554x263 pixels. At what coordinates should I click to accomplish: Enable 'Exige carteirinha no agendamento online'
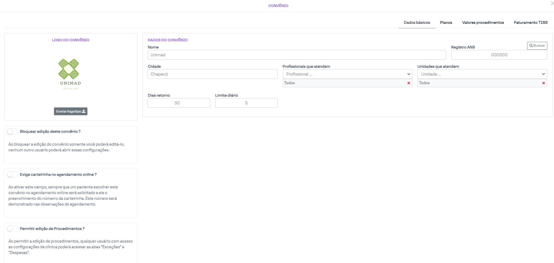[x=12, y=175]
